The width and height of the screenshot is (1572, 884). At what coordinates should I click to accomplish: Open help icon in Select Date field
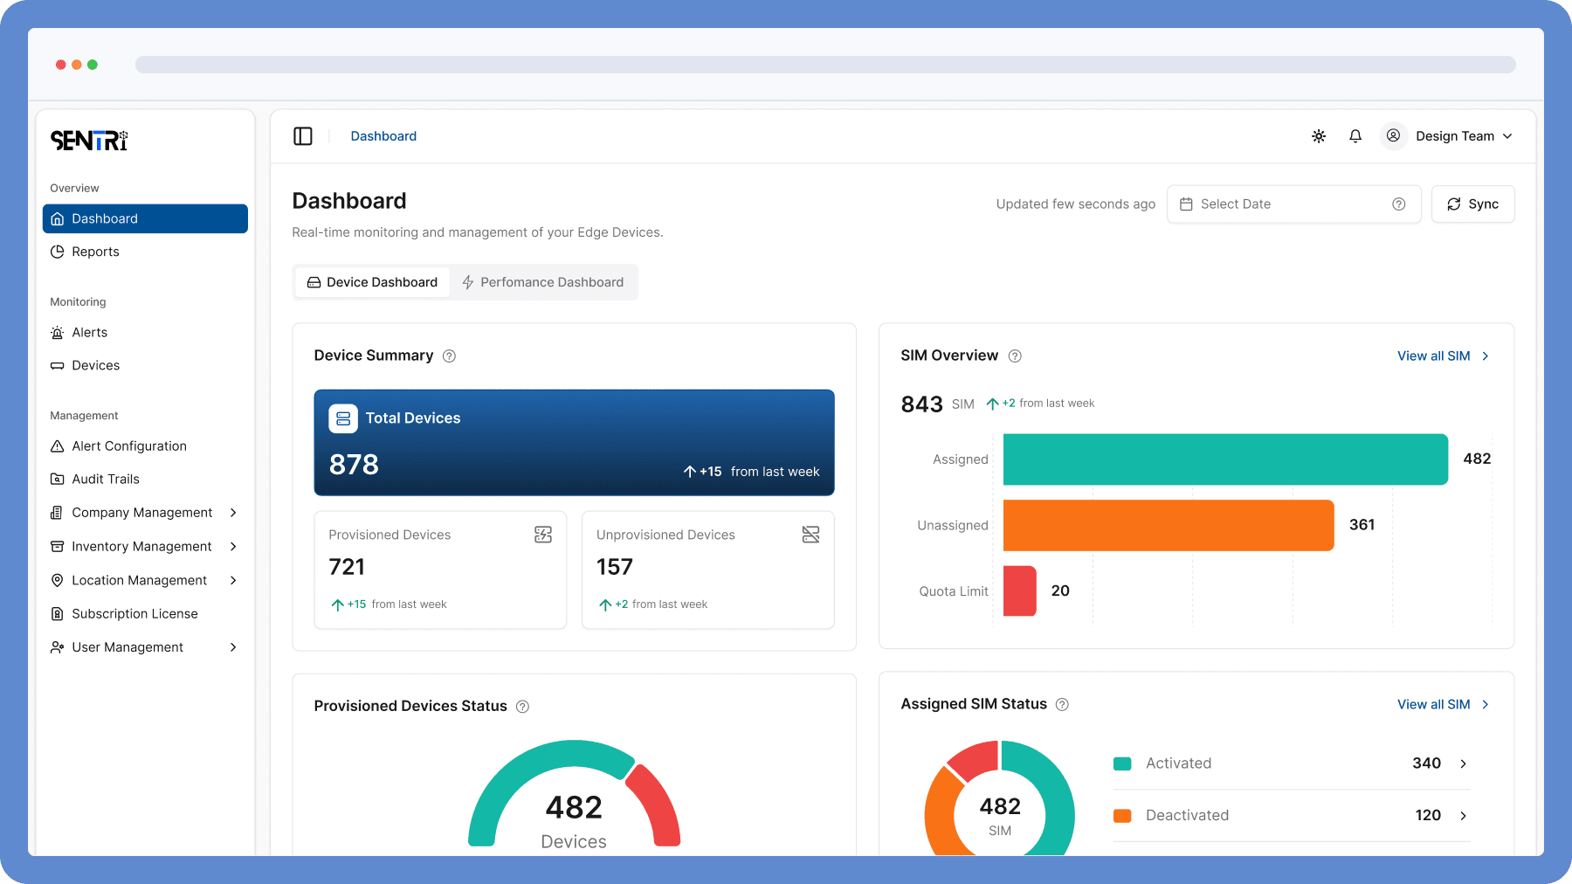(x=1399, y=204)
